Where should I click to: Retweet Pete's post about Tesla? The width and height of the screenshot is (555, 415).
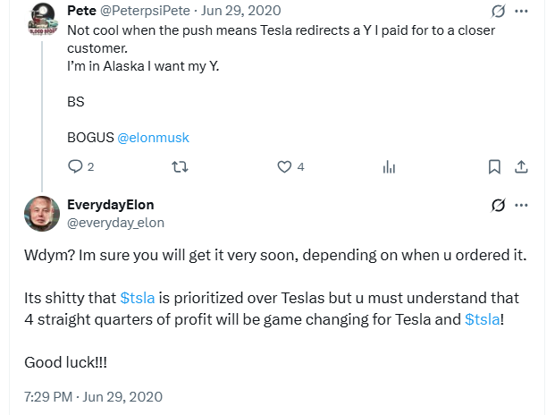180,166
